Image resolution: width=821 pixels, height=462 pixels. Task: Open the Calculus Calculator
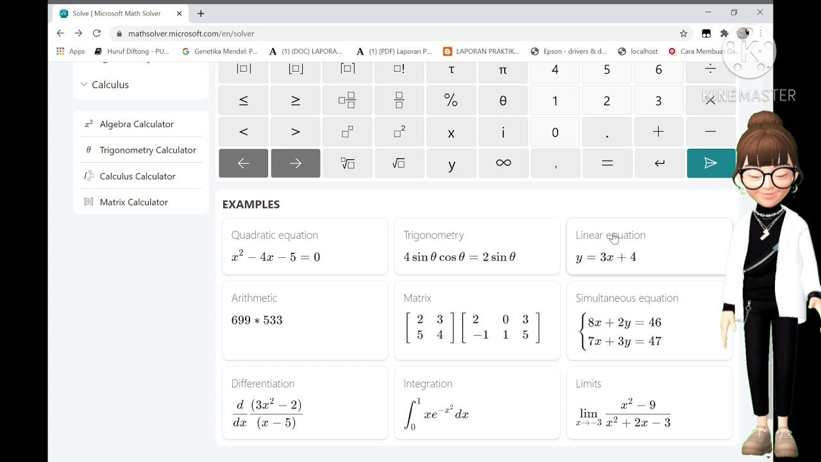[130, 176]
